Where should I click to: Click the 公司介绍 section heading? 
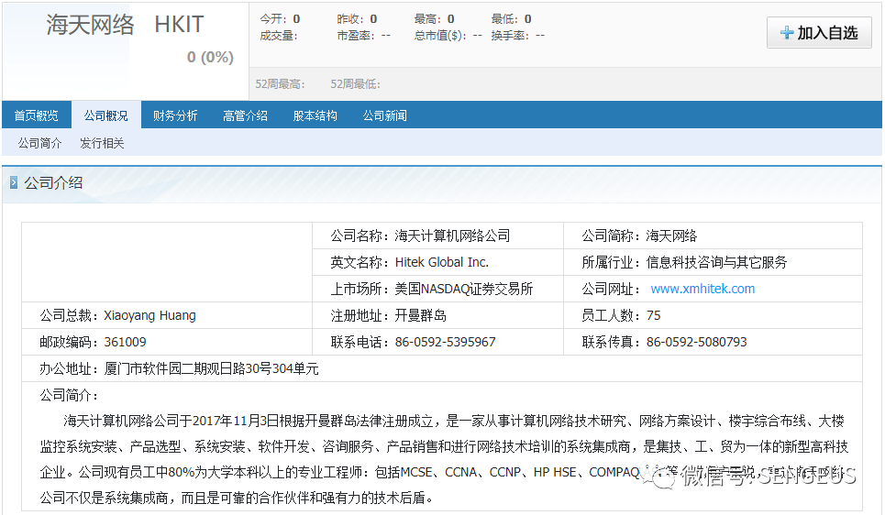[53, 182]
